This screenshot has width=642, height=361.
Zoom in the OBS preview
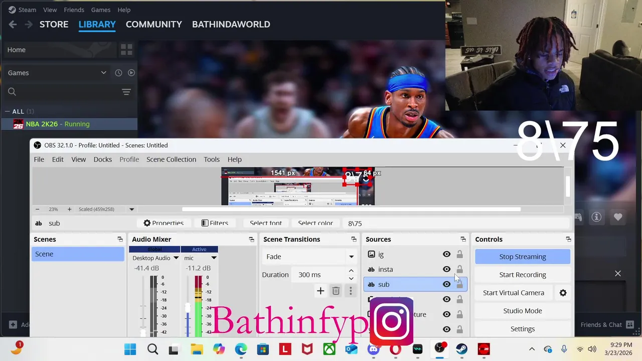[69, 209]
